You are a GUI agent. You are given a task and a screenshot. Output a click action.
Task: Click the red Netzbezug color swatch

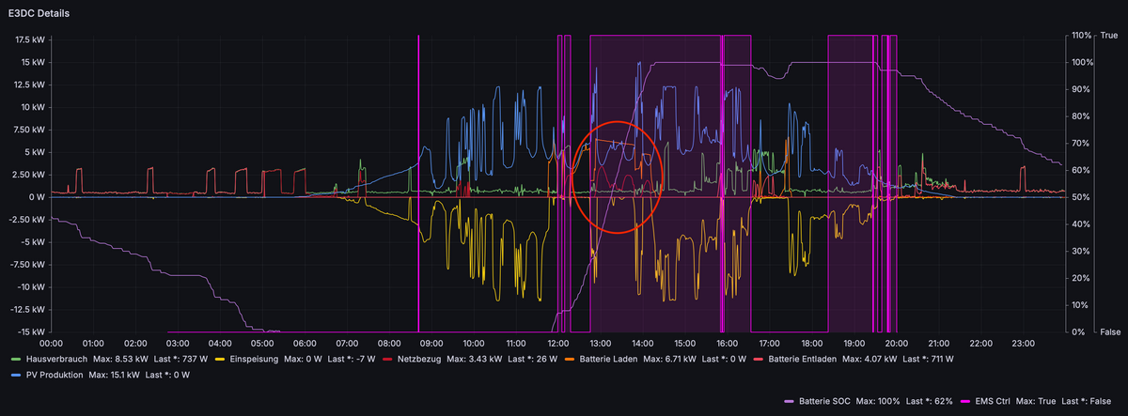click(389, 360)
